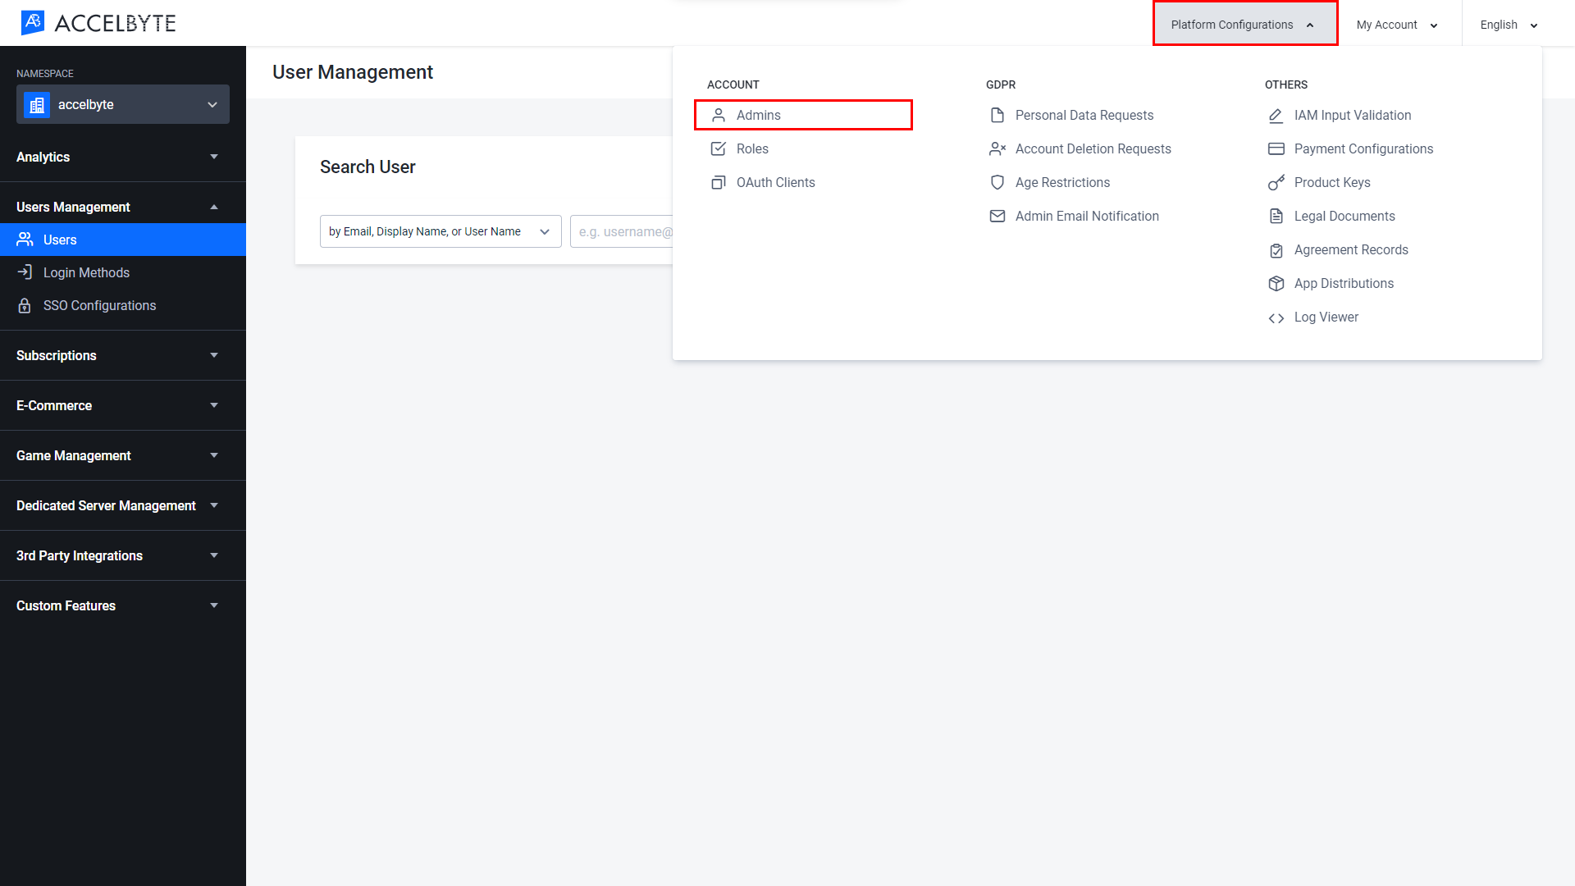Click the Age Restrictions shield icon
Image resolution: width=1575 pixels, height=886 pixels.
[997, 182]
